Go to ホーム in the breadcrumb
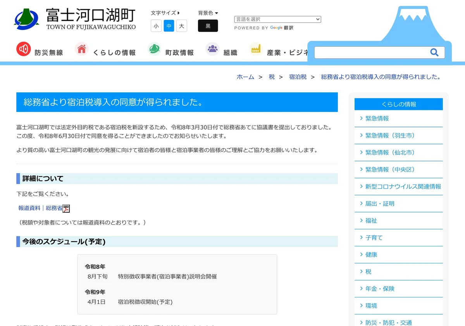 (x=245, y=77)
